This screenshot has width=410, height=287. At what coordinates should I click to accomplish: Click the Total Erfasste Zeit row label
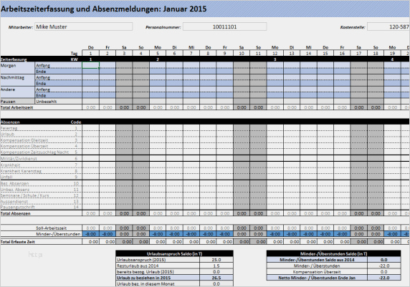click(17, 242)
